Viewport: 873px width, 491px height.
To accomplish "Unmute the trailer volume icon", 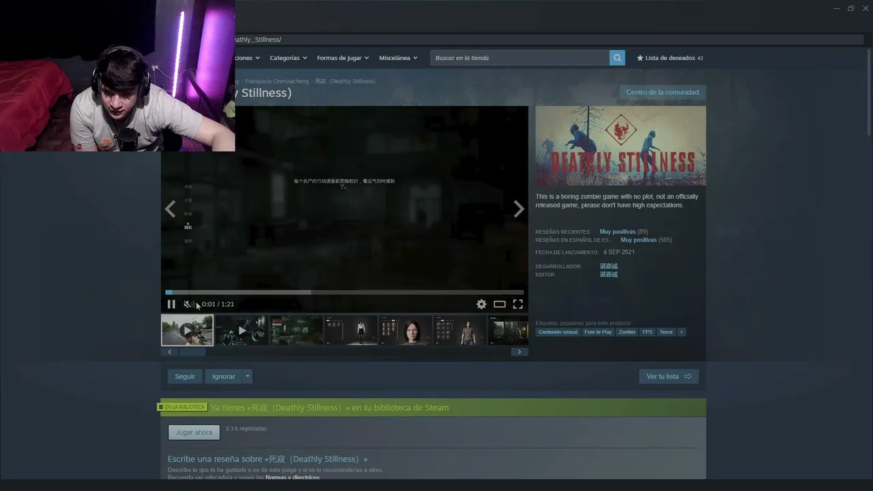I will click(x=188, y=304).
